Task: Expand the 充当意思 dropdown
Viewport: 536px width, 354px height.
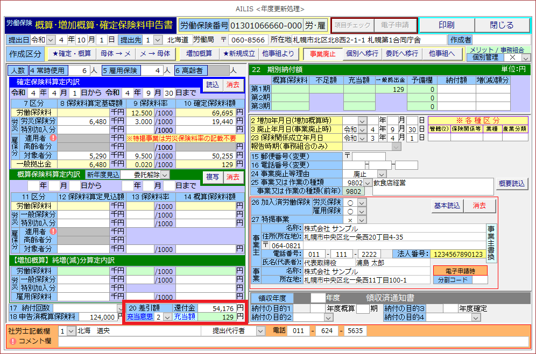Action: (x=167, y=317)
